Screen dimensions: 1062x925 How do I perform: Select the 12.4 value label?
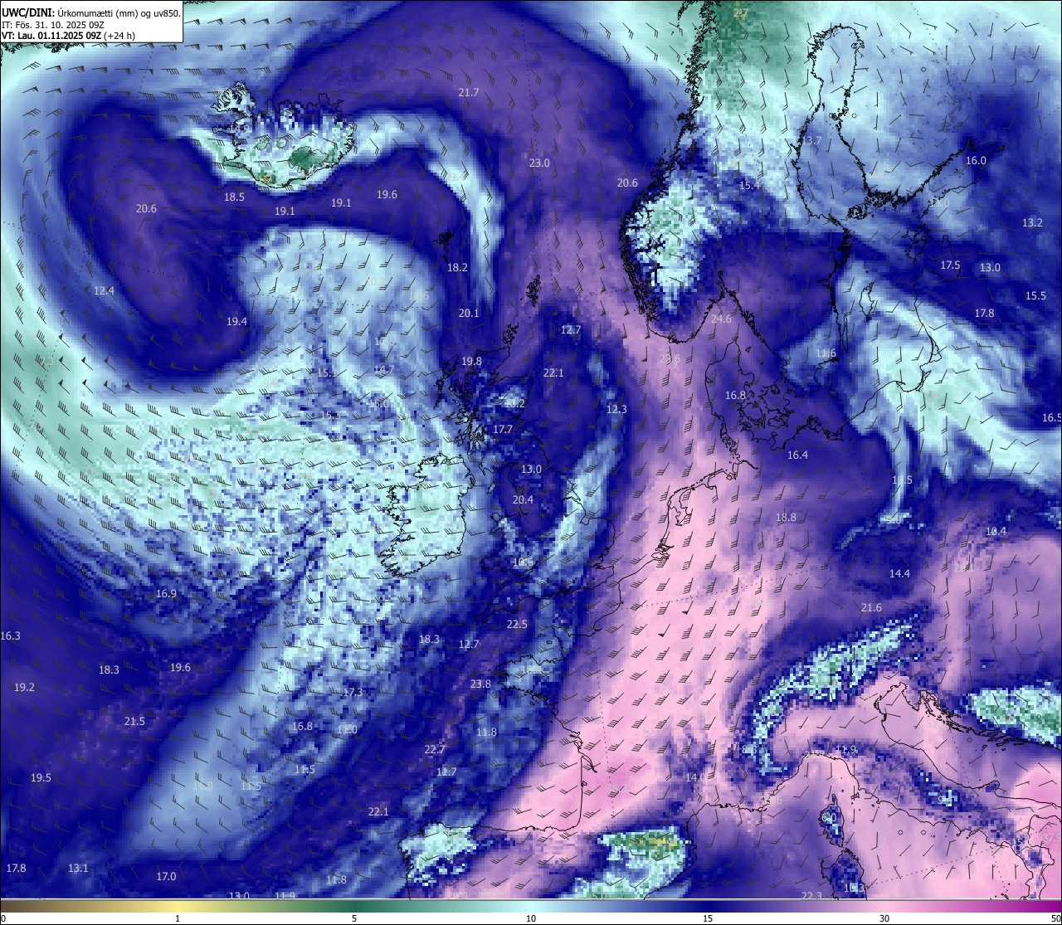(x=104, y=290)
